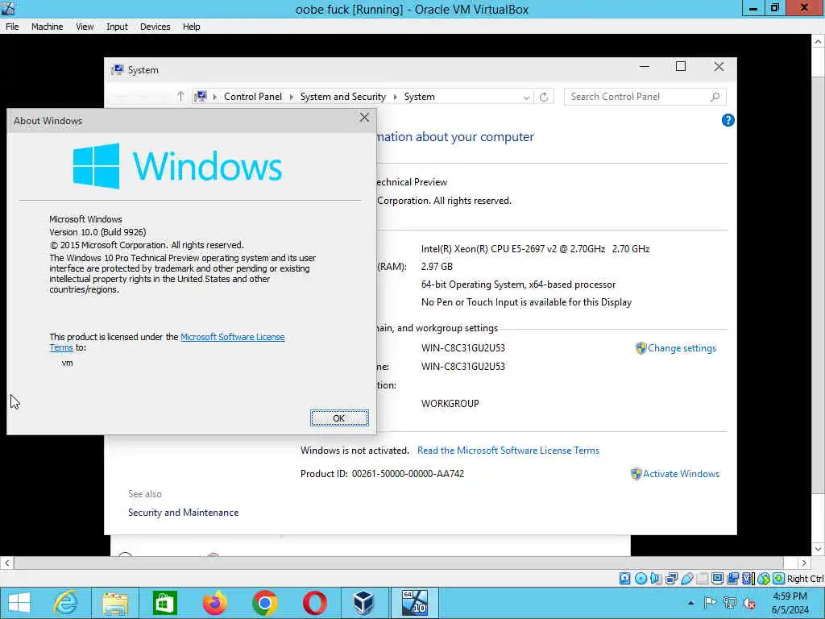Close the About Windows dialog with X
This screenshot has height=619, width=825.
(x=364, y=118)
